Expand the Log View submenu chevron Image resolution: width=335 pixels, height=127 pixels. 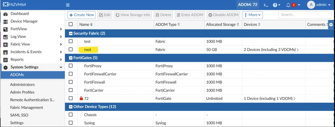coord(61,37)
